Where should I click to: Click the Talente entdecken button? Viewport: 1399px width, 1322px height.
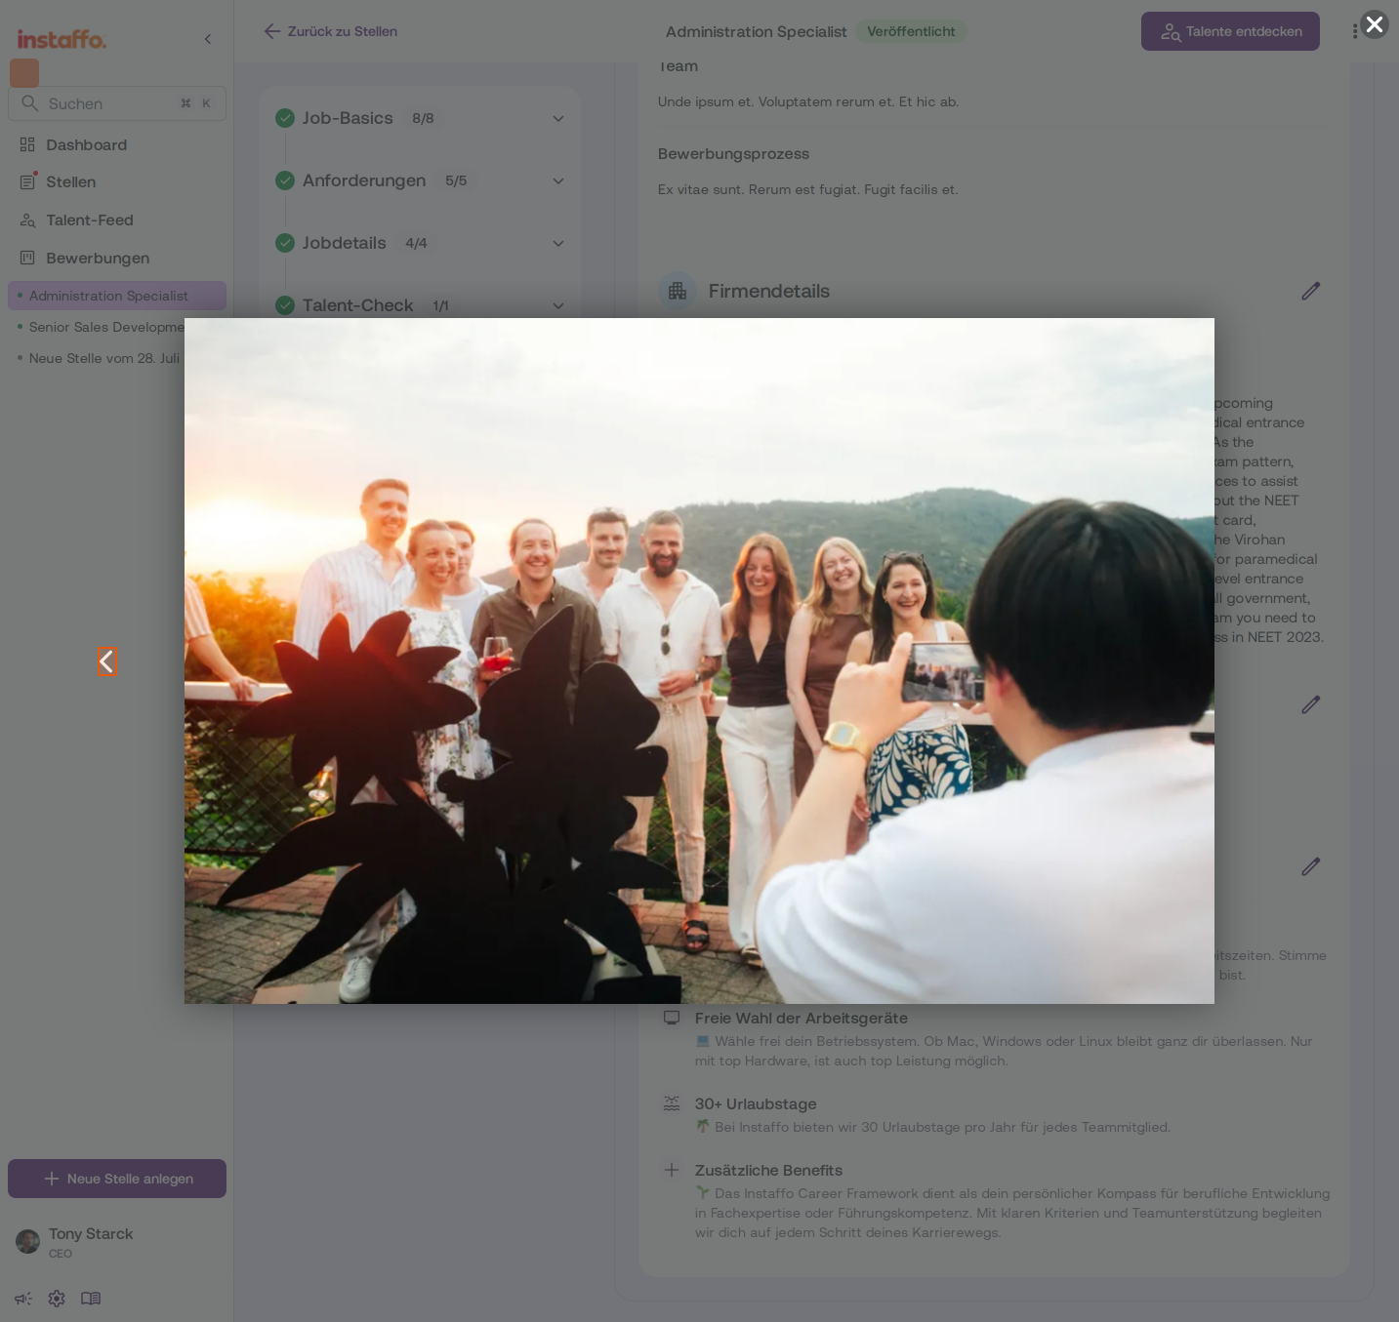click(1230, 31)
